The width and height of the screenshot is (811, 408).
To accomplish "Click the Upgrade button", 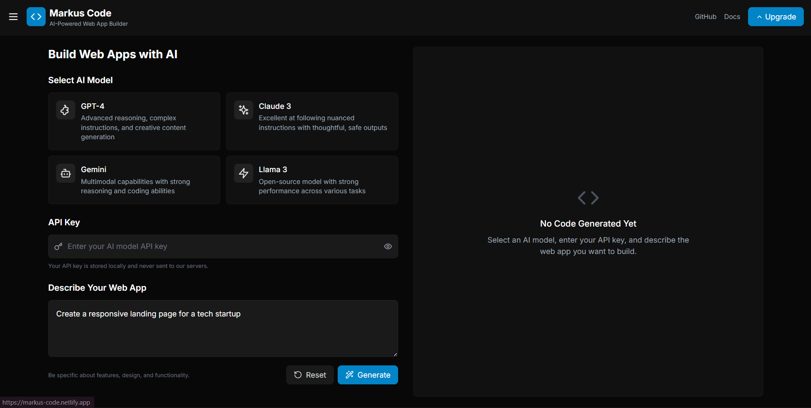I will (x=776, y=17).
